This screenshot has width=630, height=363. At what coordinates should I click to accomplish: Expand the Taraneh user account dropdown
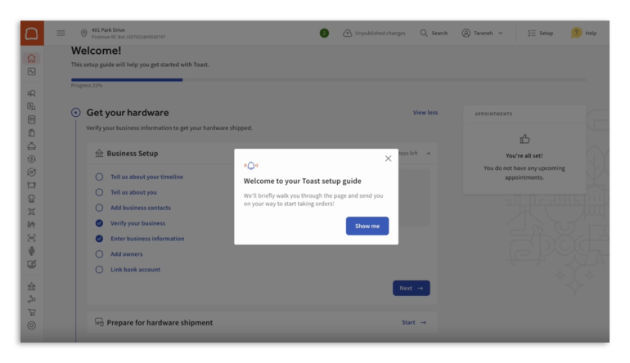[482, 34]
